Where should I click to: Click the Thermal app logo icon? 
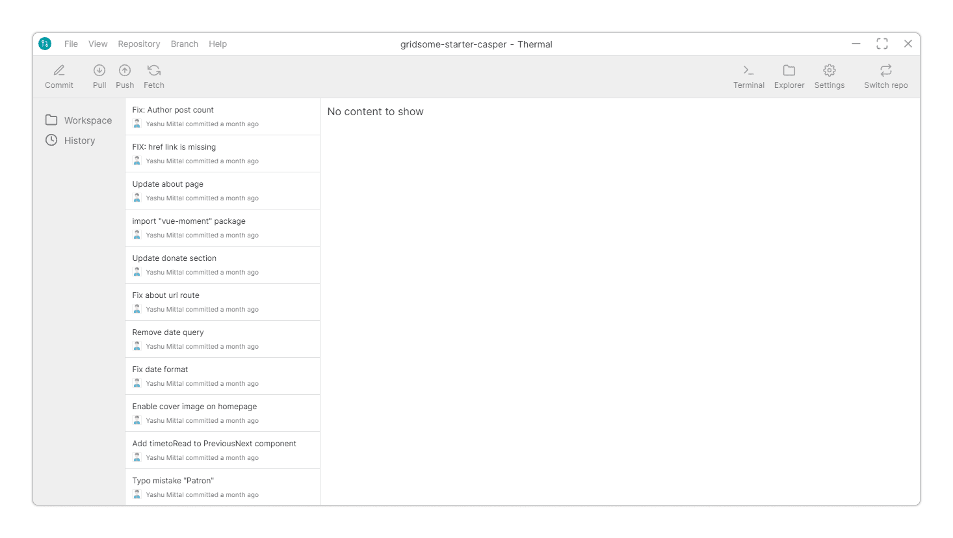(45, 44)
